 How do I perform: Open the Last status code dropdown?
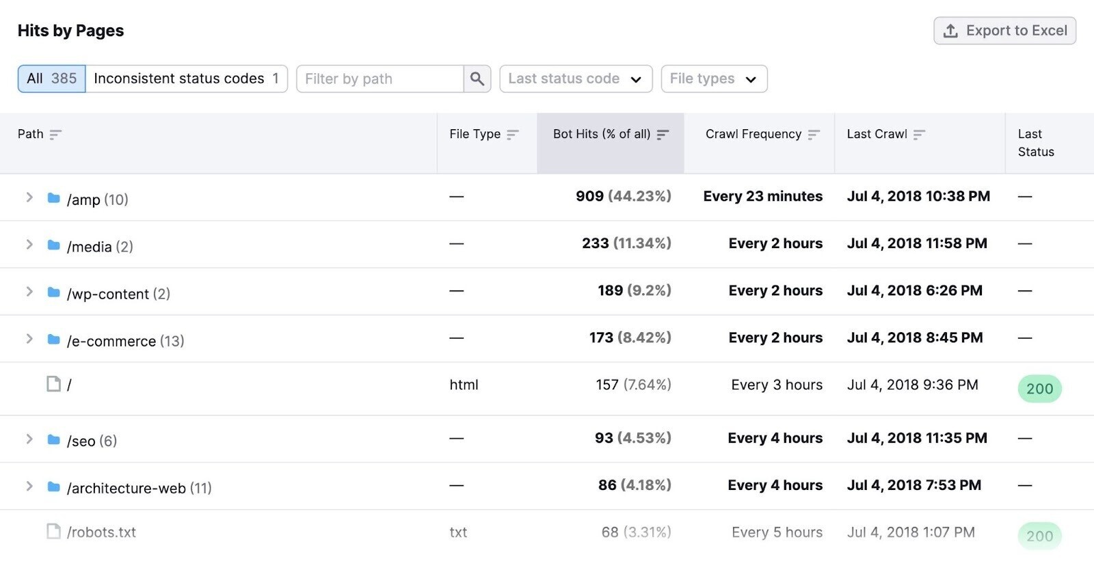[576, 79]
